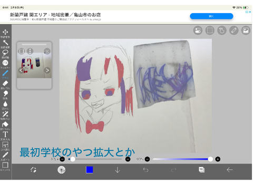Close the advertisement banner
The height and width of the screenshot is (189, 253).
[x=250, y=12]
